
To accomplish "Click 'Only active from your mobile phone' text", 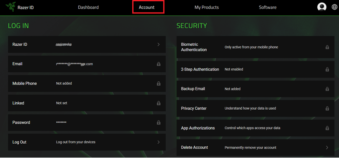I will [251, 47].
